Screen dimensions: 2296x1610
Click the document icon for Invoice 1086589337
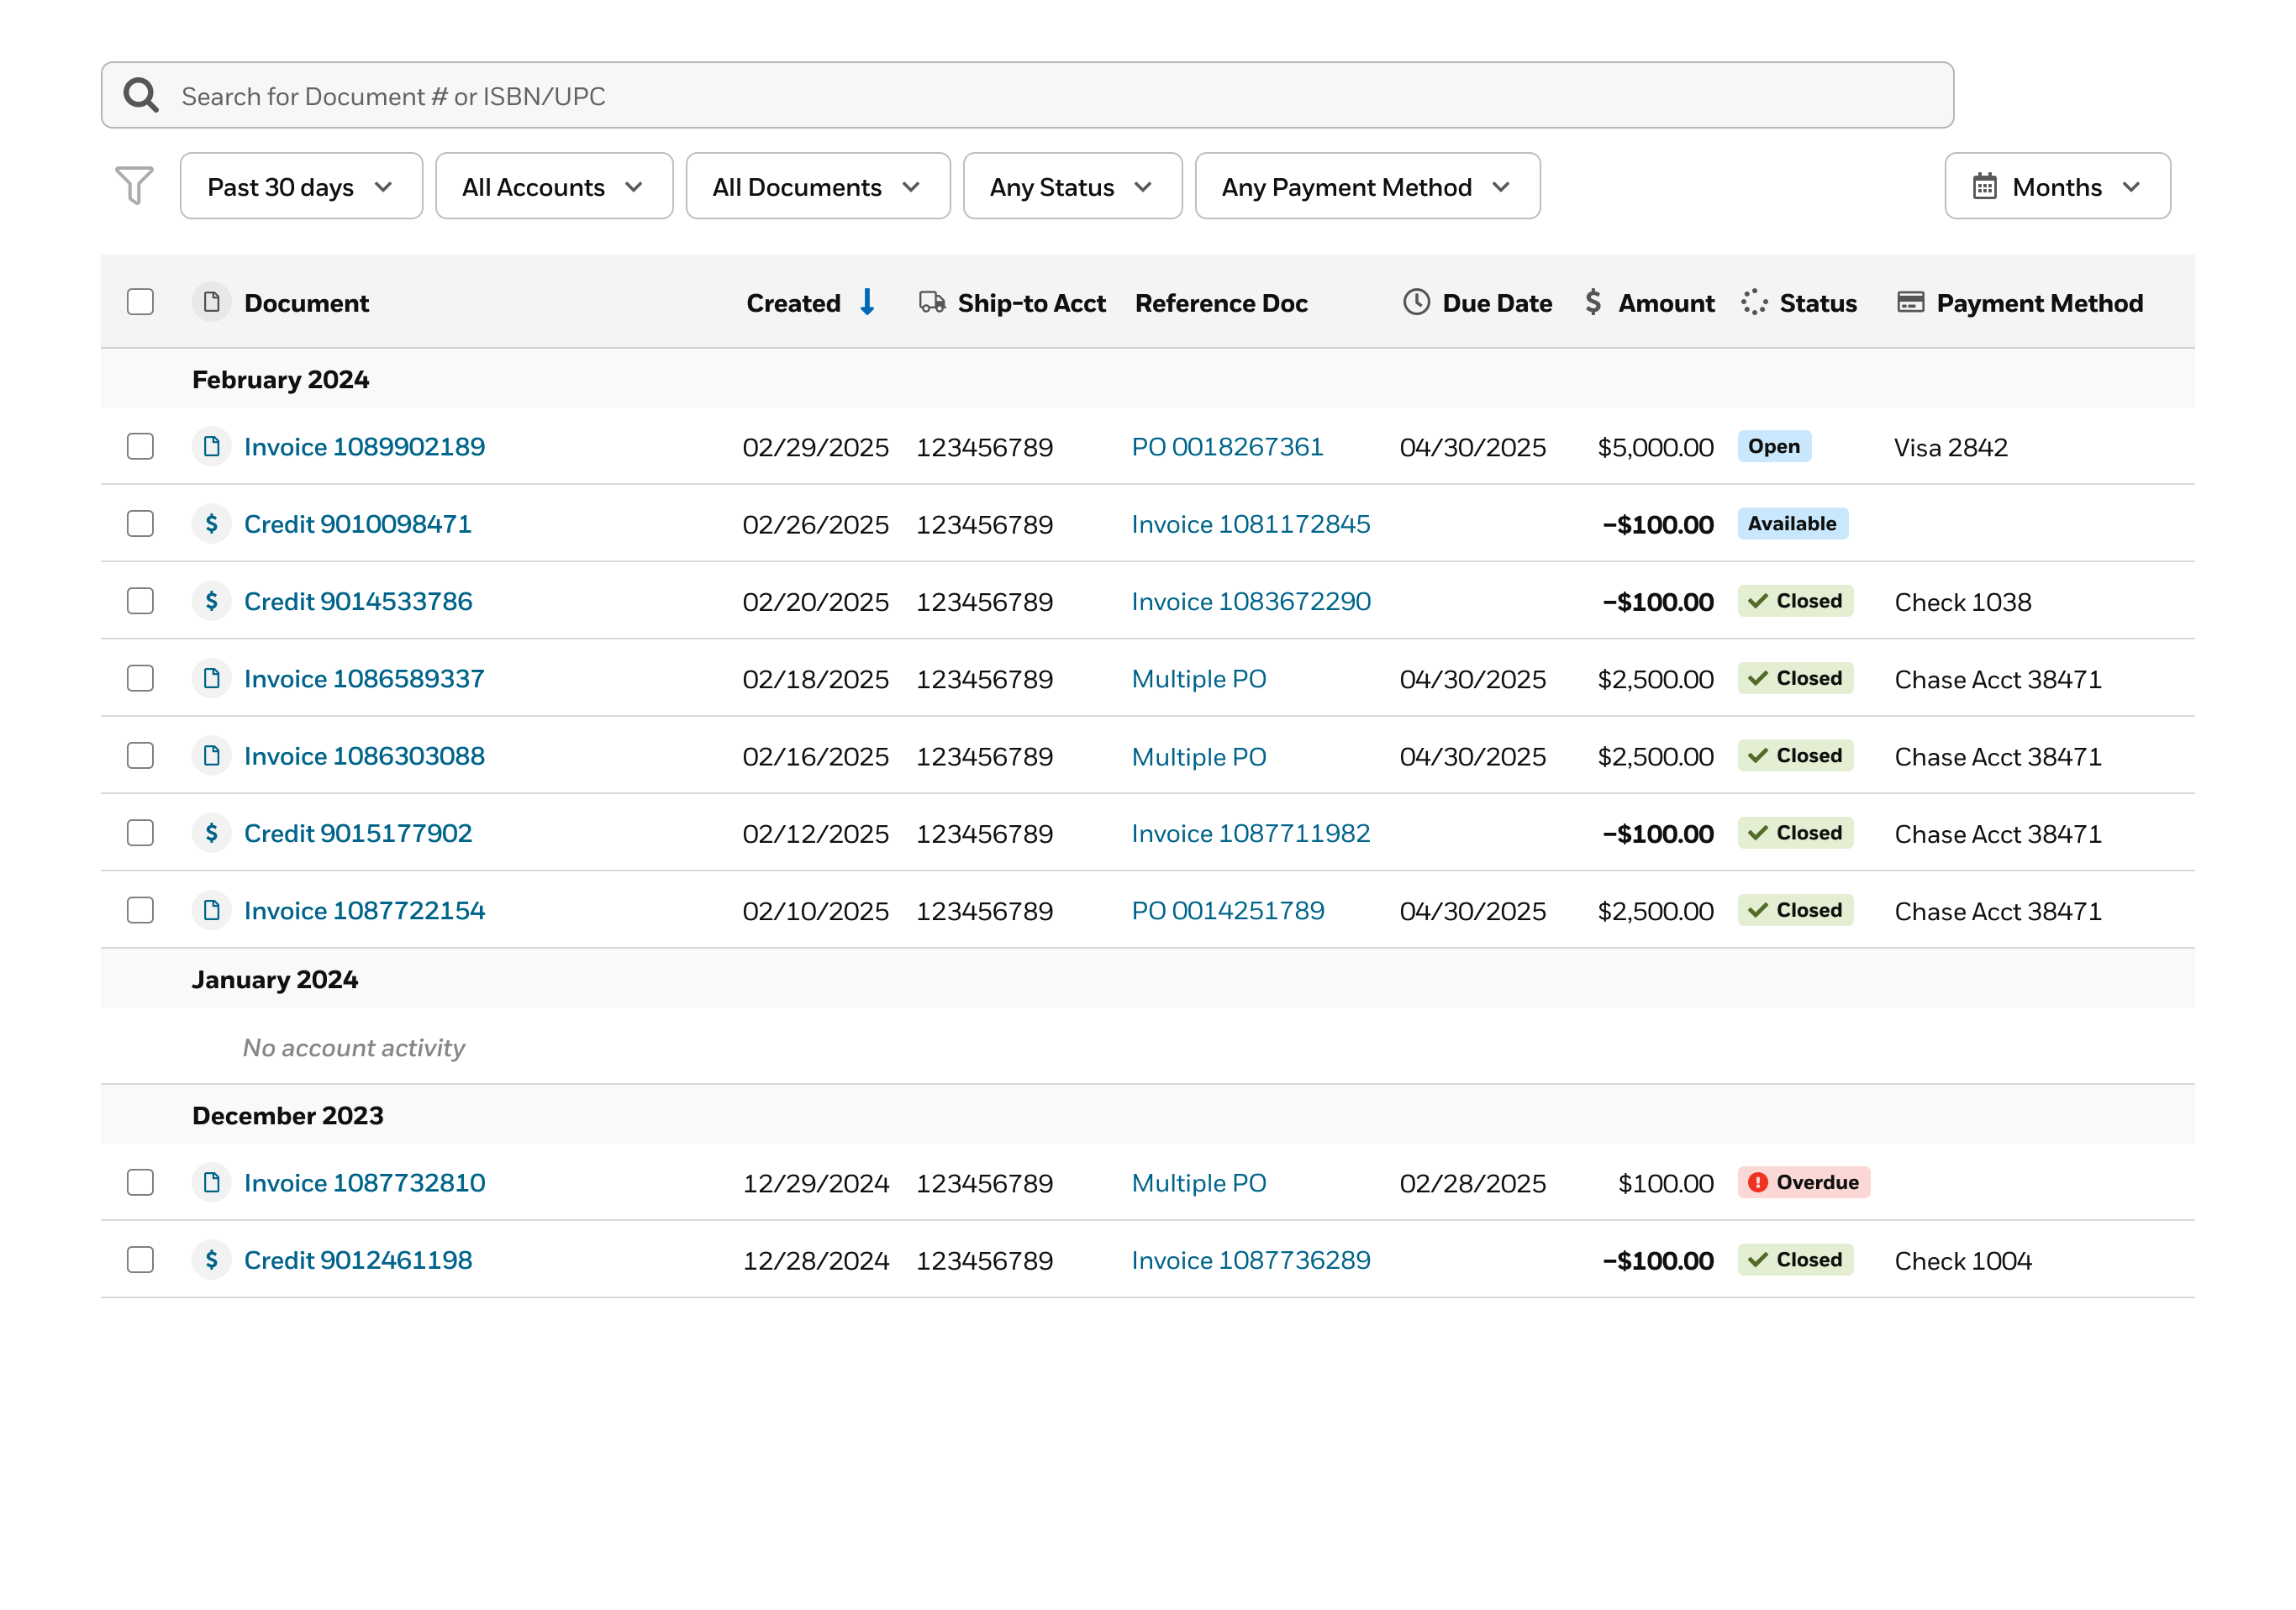(211, 678)
